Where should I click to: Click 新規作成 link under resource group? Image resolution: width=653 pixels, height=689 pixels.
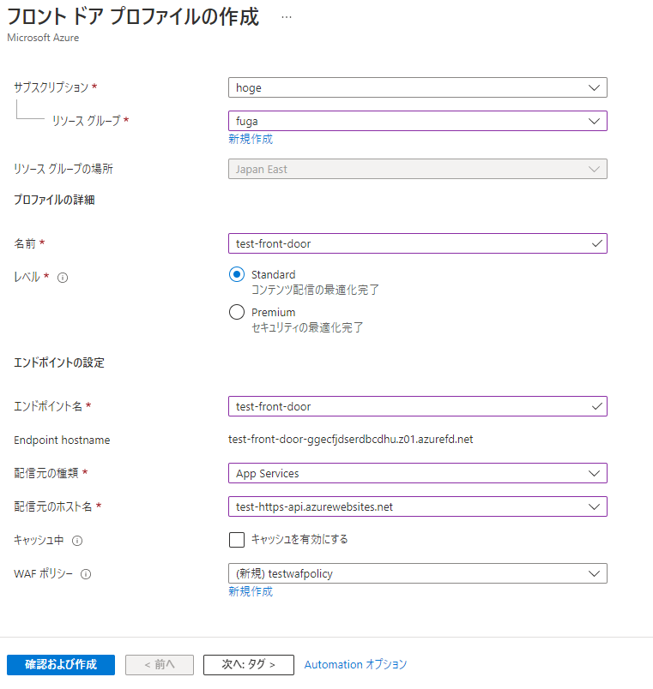click(251, 140)
